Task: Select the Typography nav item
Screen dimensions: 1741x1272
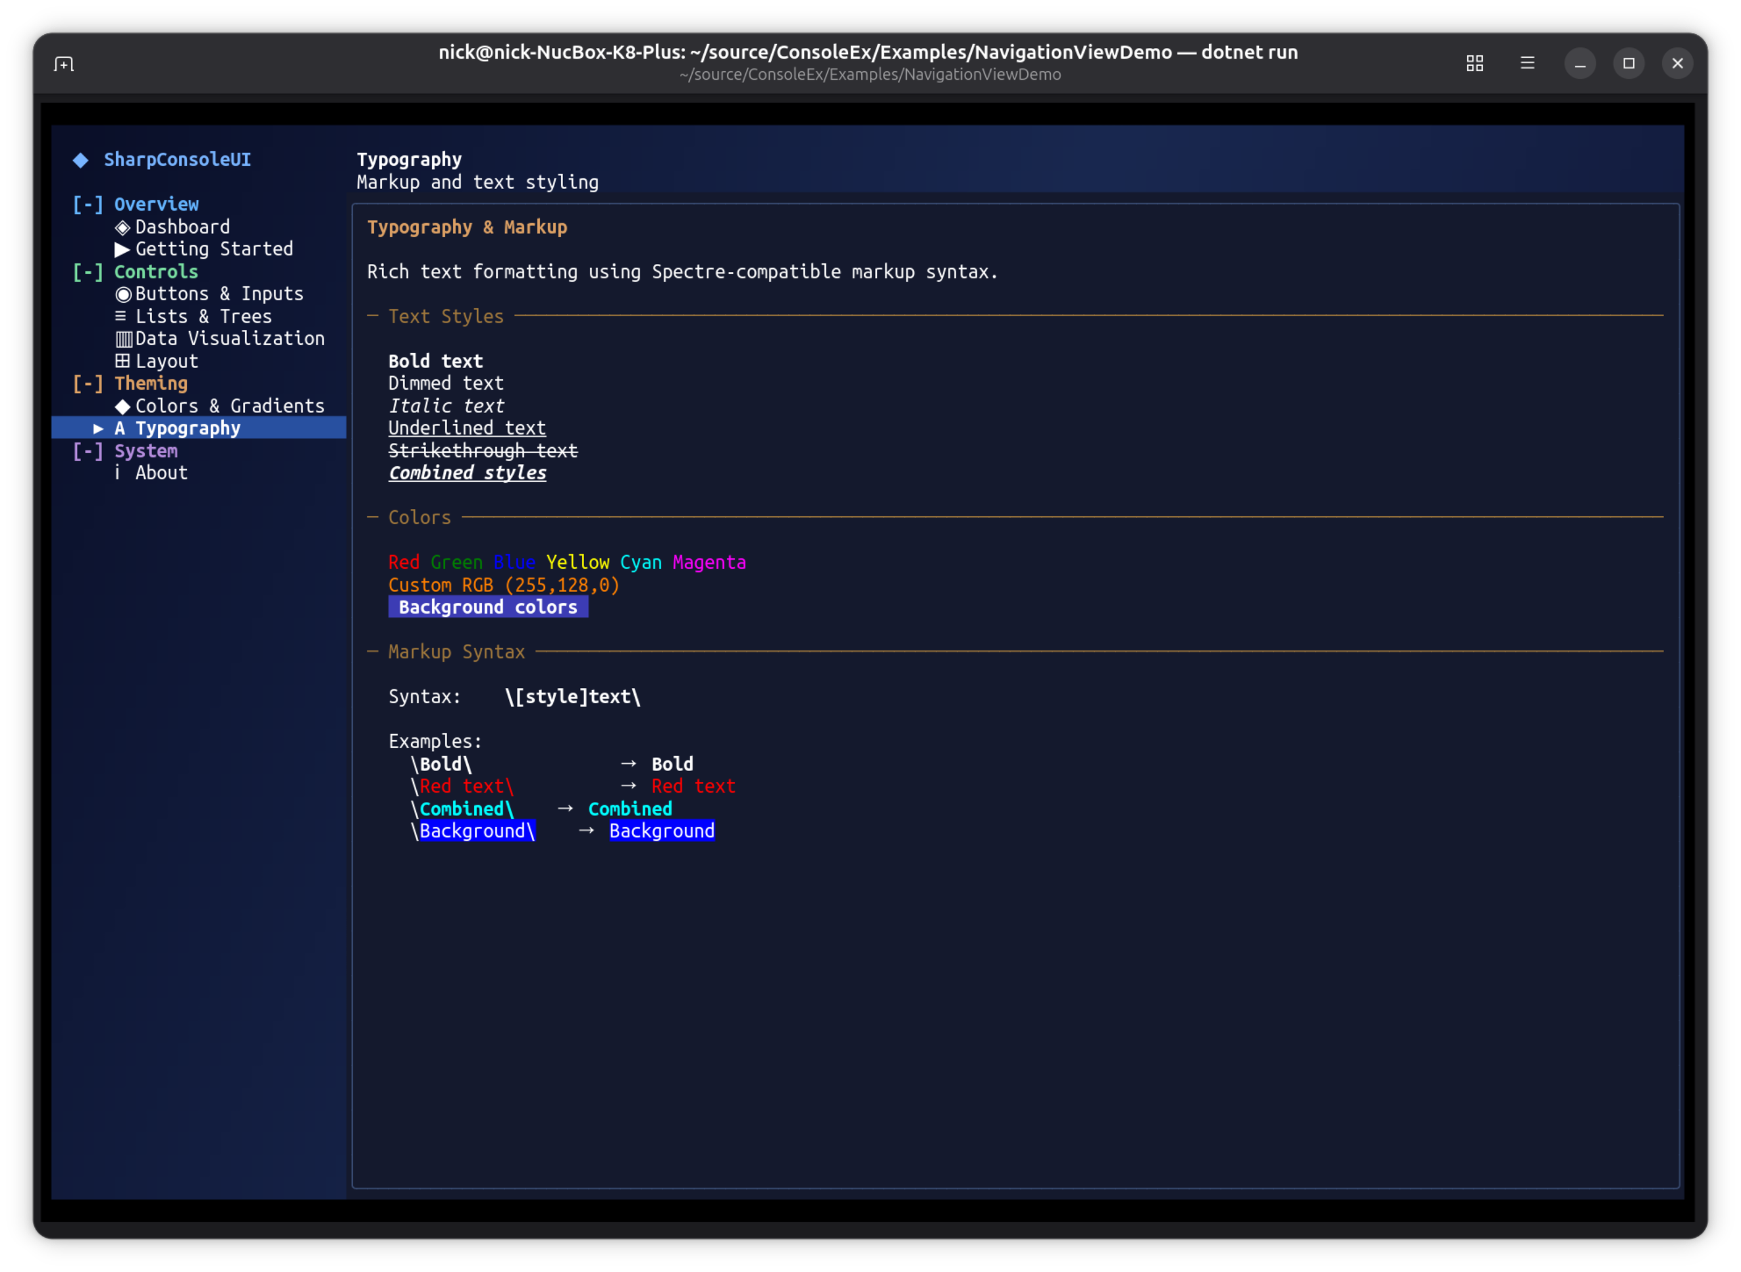Action: pyautogui.click(x=199, y=428)
